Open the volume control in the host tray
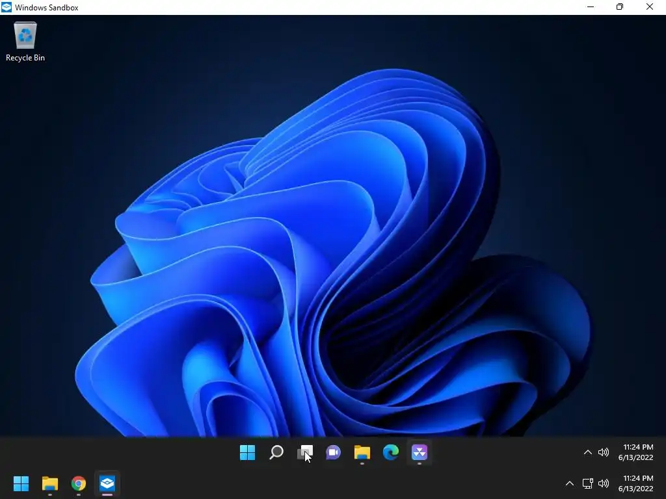Viewport: 666px width, 499px height. (603, 483)
